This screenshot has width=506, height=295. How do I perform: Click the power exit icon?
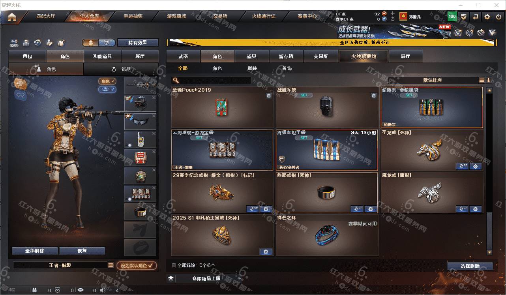pyautogui.click(x=499, y=17)
